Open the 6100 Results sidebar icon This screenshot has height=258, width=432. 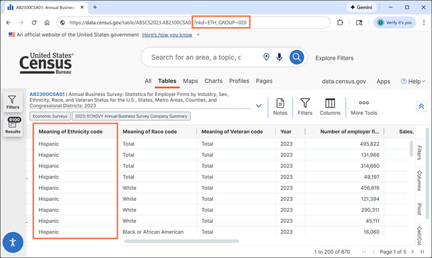13,125
